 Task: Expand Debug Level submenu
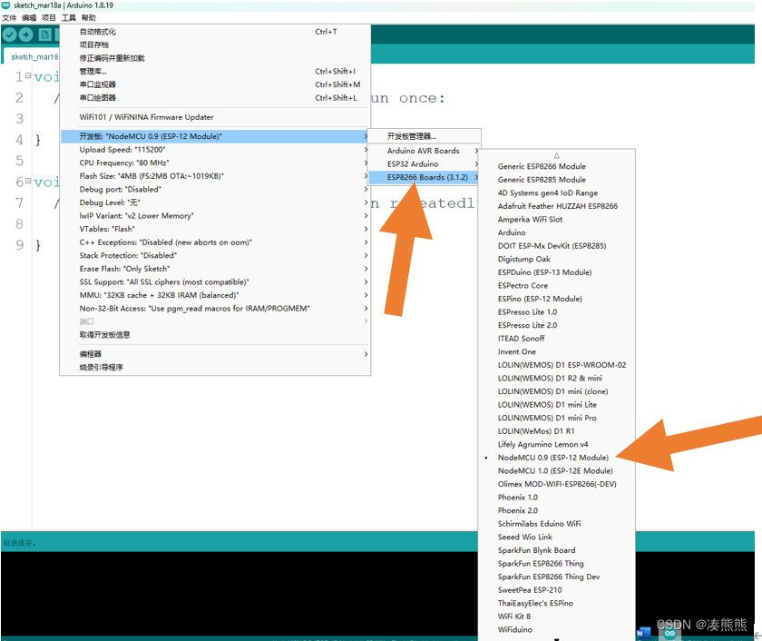(x=215, y=202)
